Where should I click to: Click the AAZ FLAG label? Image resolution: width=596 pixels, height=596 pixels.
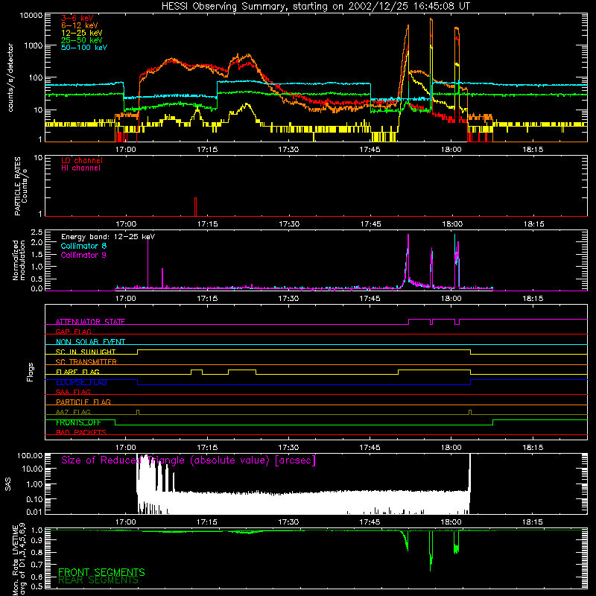[73, 412]
